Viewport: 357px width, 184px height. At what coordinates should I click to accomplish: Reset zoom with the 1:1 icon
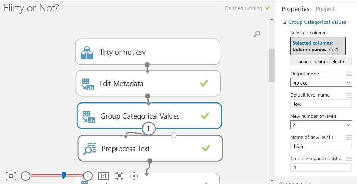coord(104,176)
